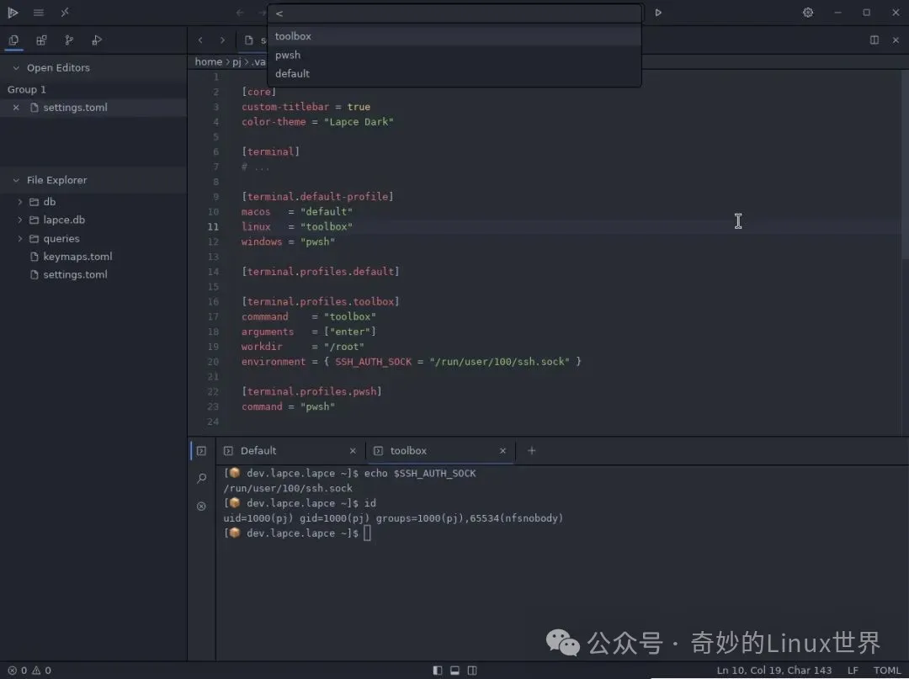Open the Debug panel icon
Screen dimensions: 909x679
point(97,40)
